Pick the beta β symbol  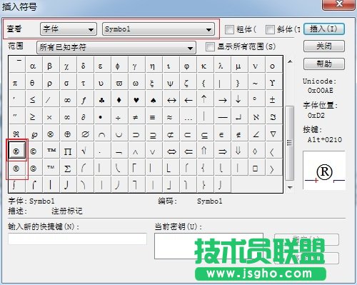(51, 65)
